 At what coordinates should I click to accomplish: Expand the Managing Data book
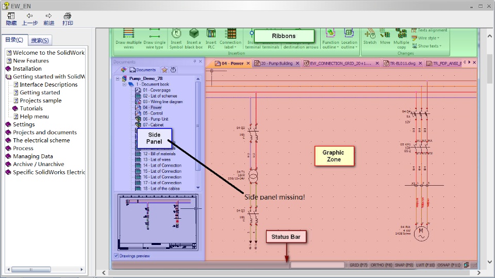click(x=9, y=156)
